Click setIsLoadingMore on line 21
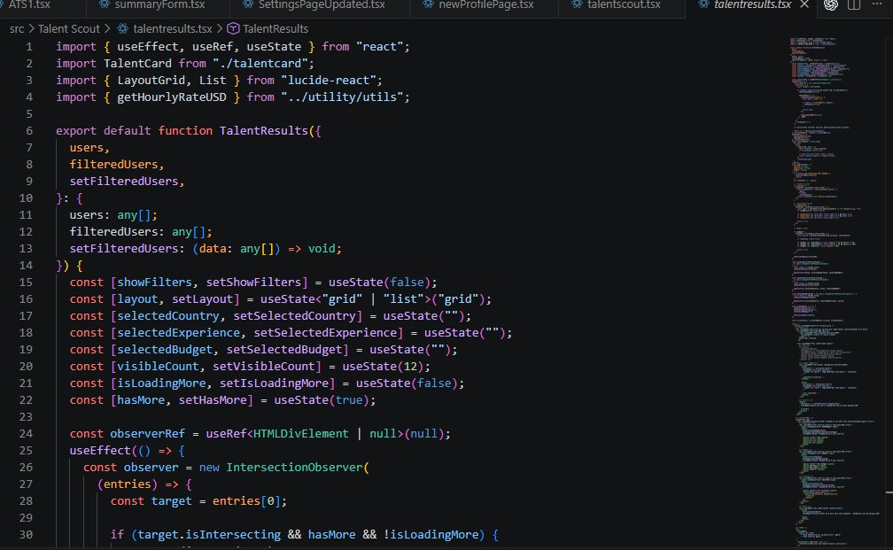 coord(274,383)
